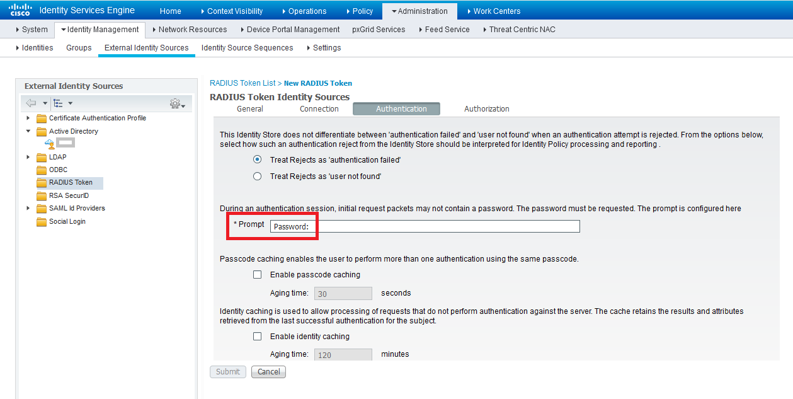Image resolution: width=793 pixels, height=399 pixels.
Task: Open the Social Login folder
Action: 40,221
